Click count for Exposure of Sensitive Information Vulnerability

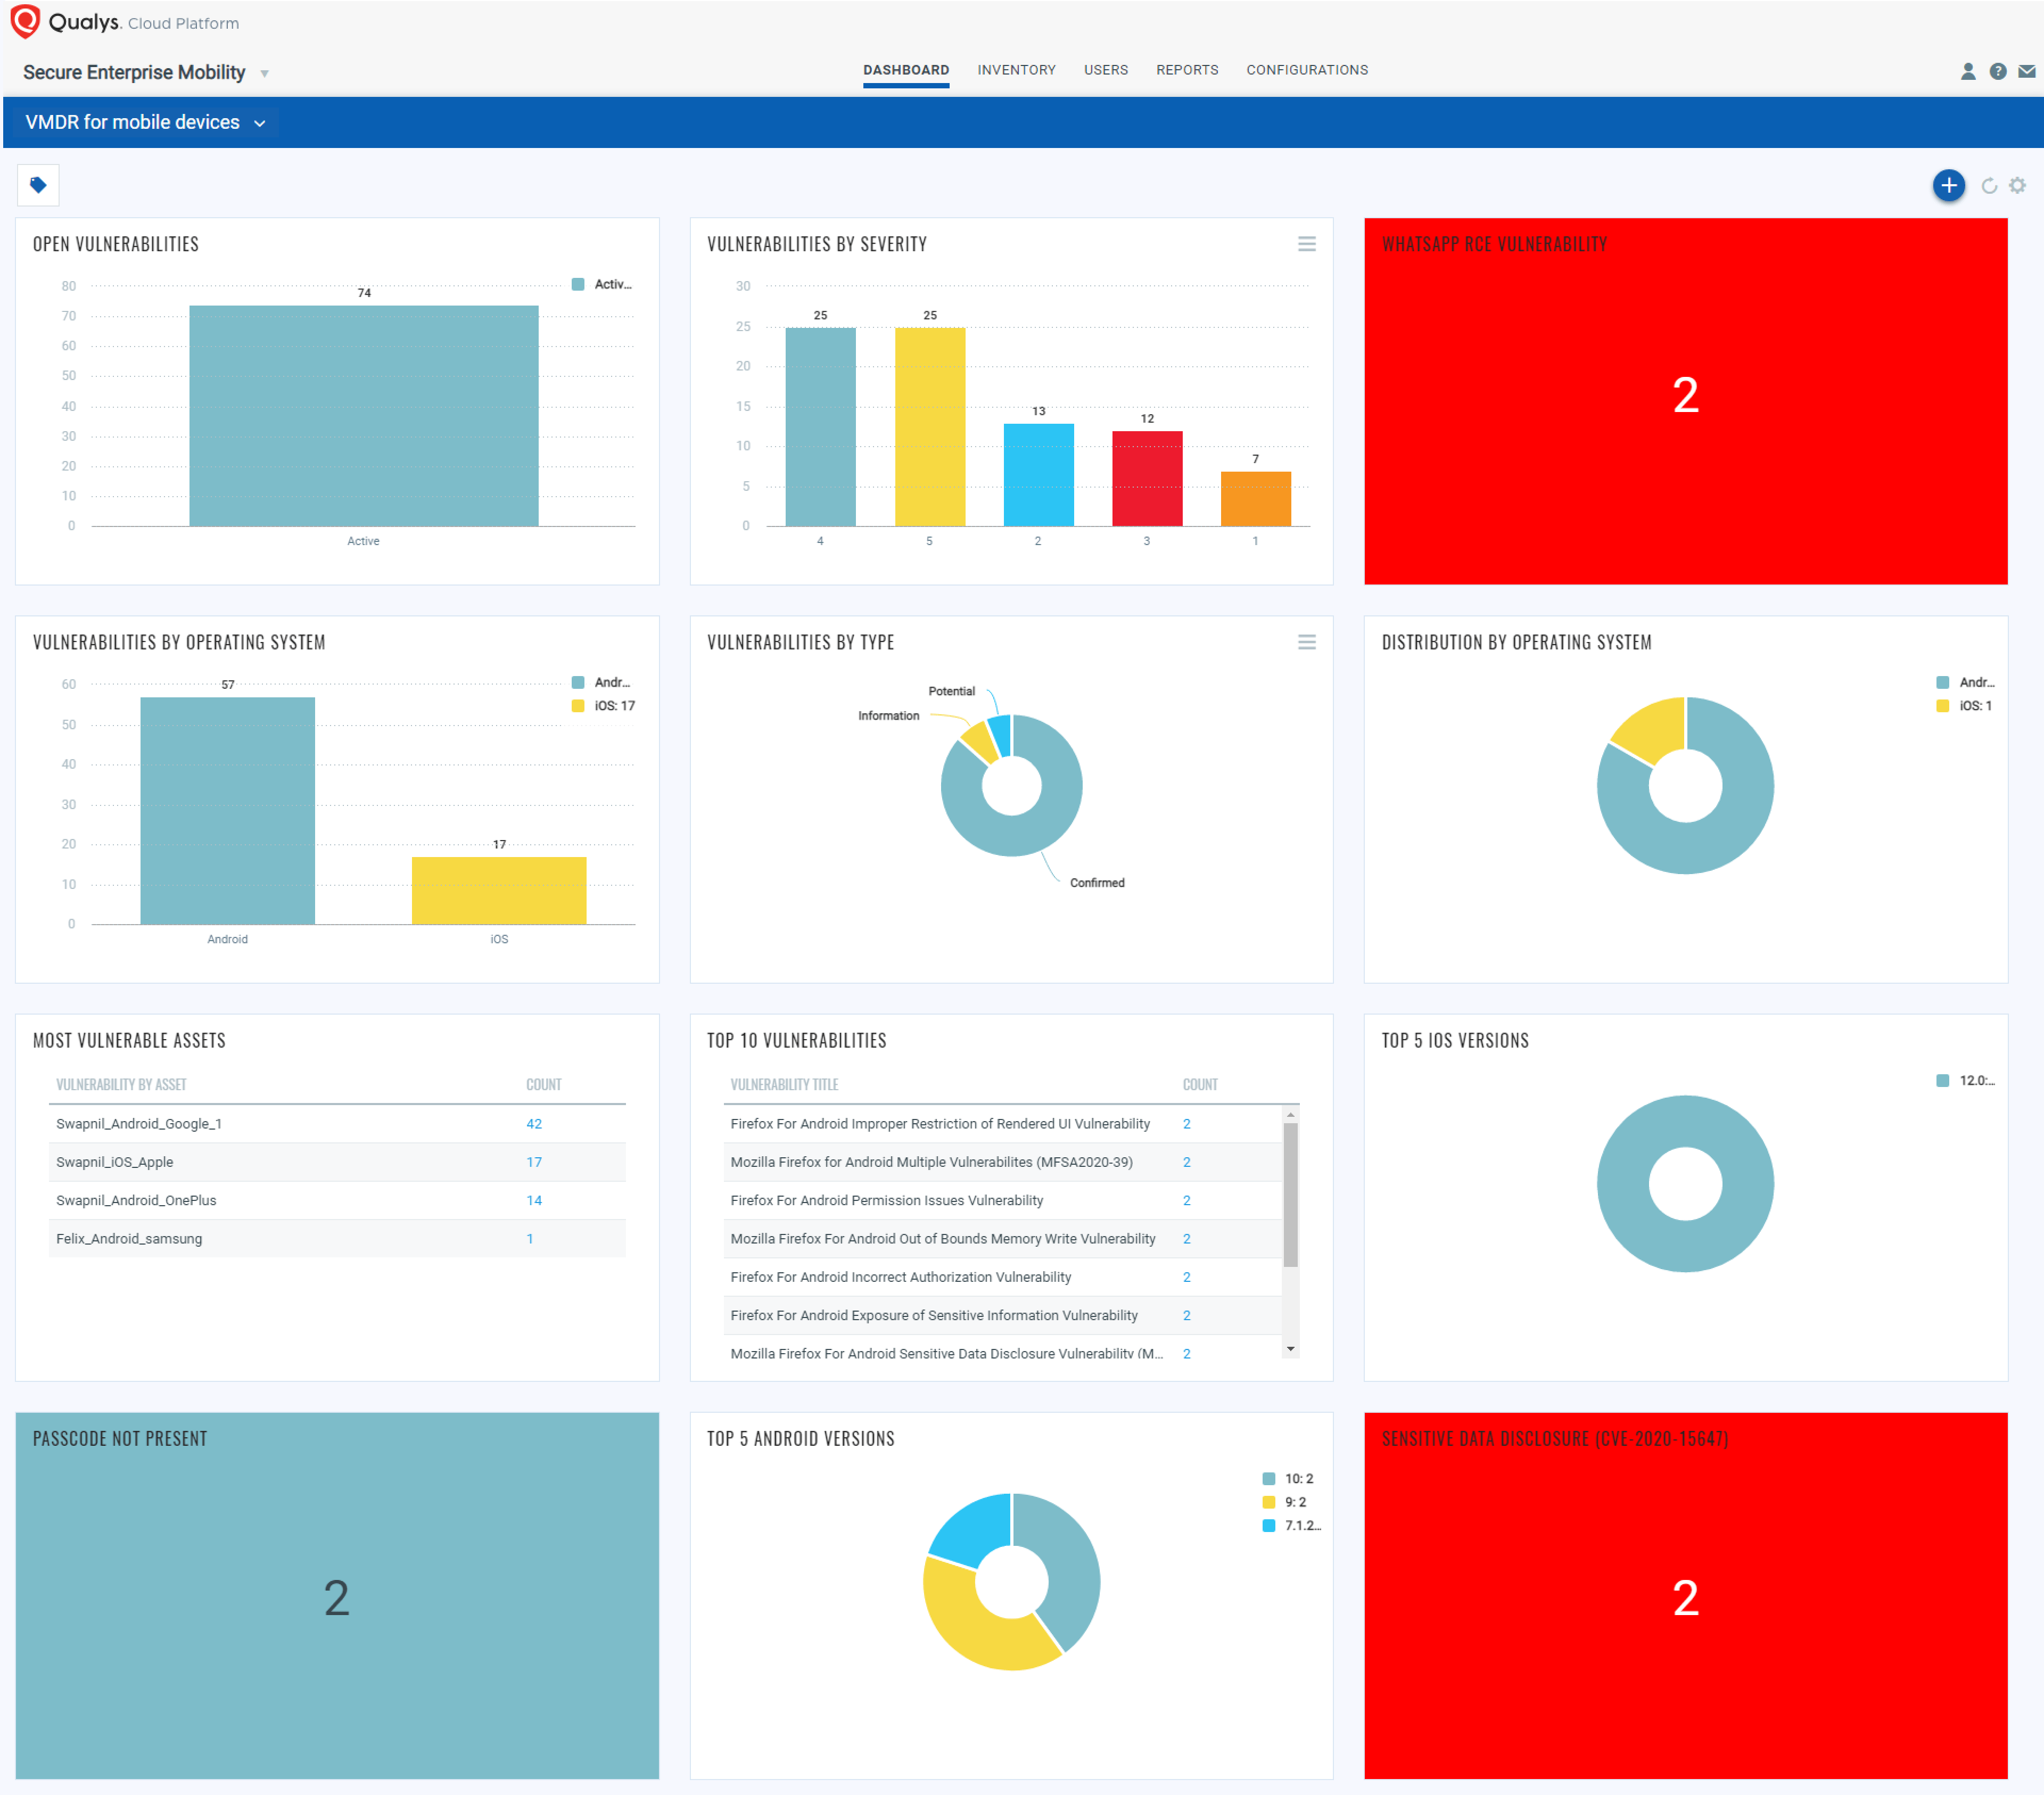coord(1186,1315)
